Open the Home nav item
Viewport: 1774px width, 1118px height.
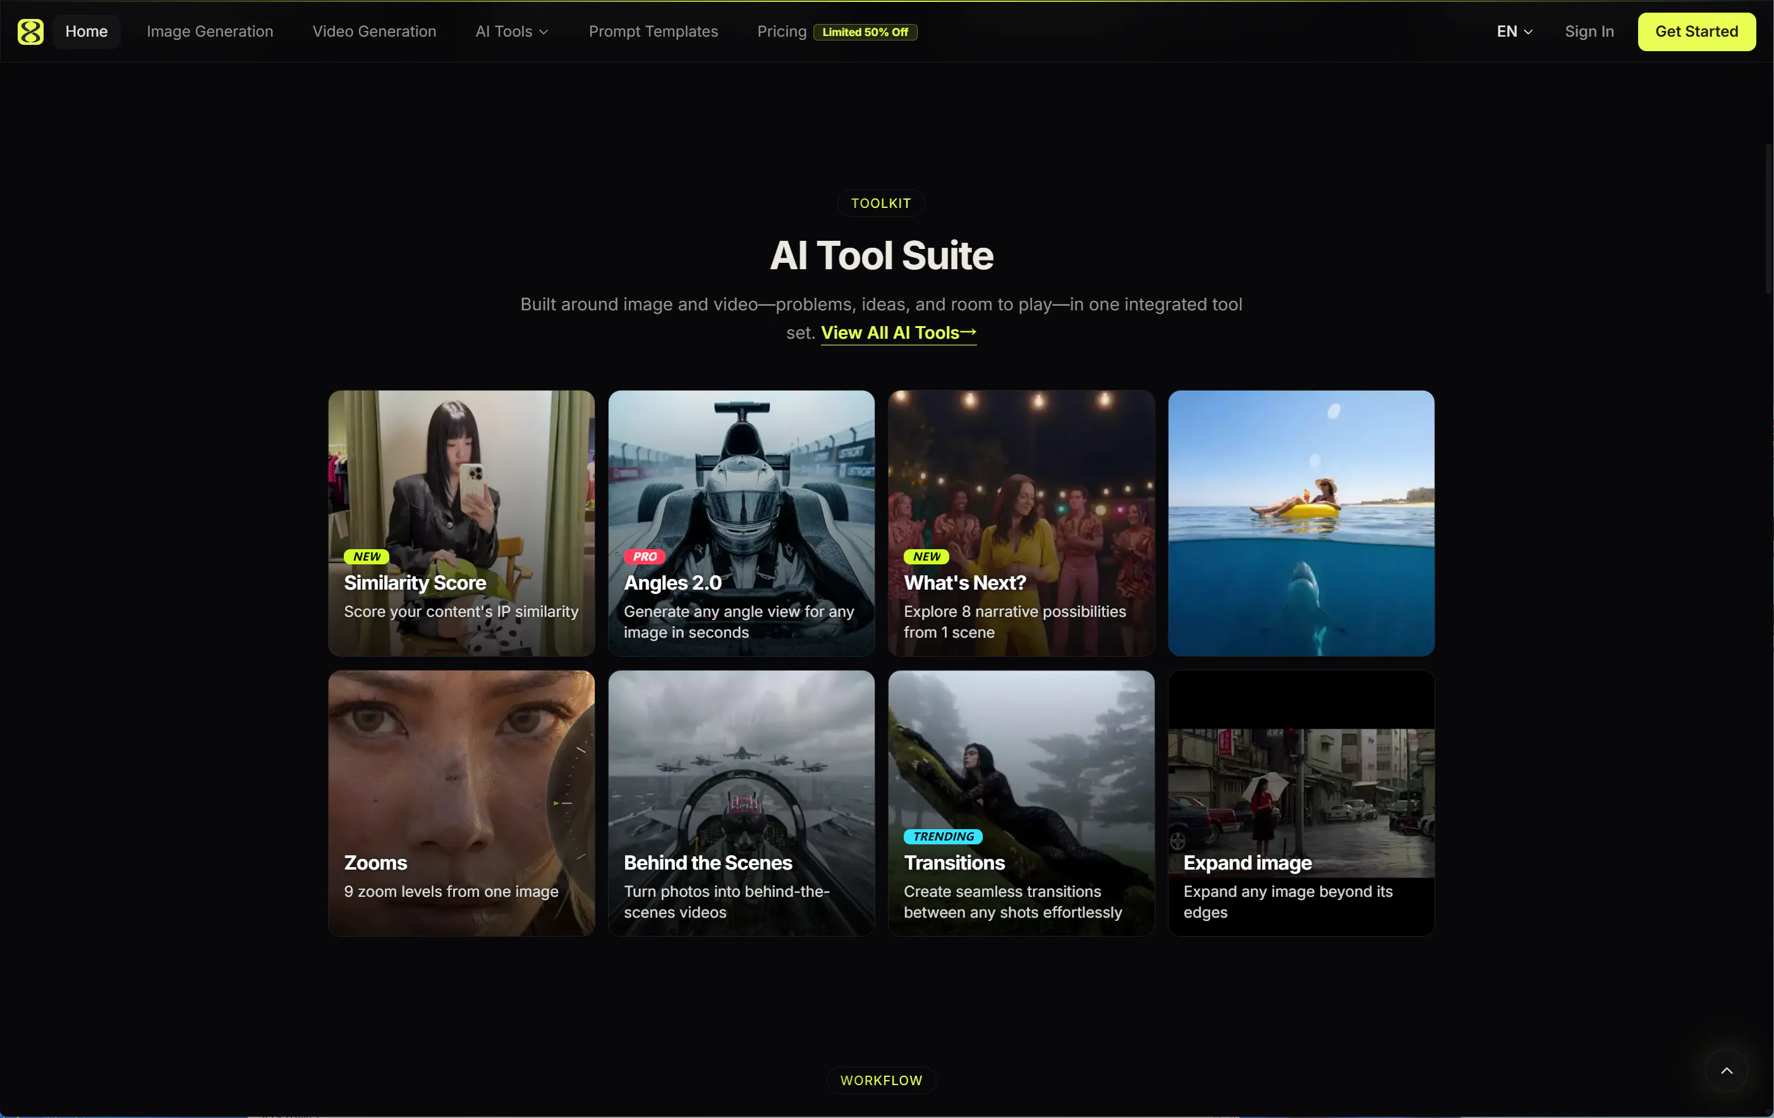[x=86, y=32]
